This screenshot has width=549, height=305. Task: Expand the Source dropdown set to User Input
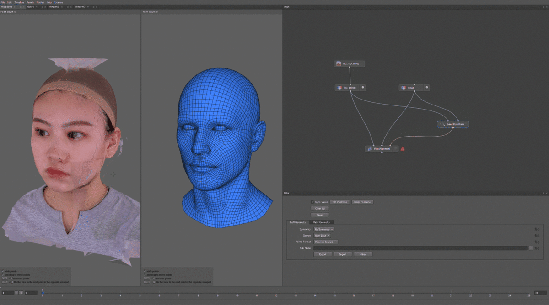[322, 236]
